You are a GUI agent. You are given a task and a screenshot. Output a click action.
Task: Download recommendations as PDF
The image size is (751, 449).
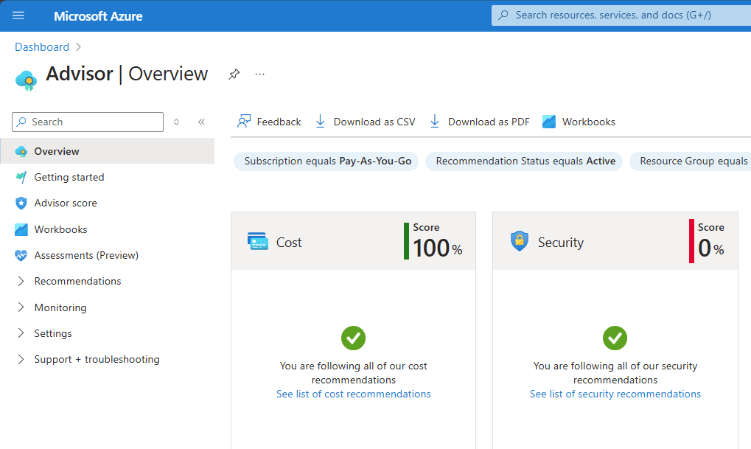point(480,122)
